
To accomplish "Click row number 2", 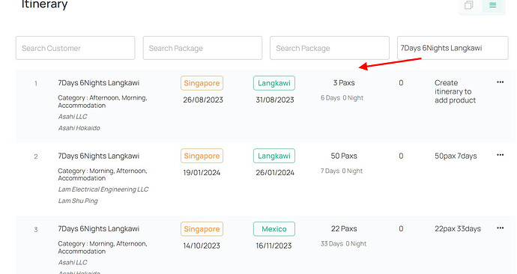I will [36, 156].
